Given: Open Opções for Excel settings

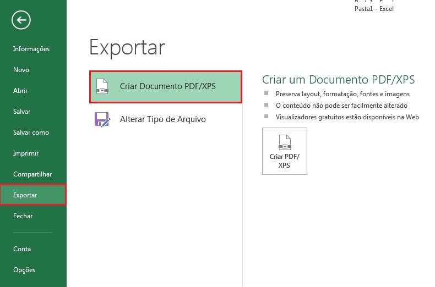Looking at the screenshot, I should pyautogui.click(x=24, y=270).
